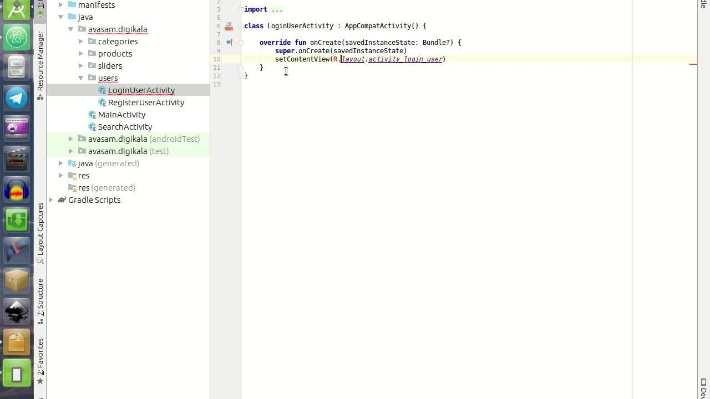710x399 pixels.
Task: Expand the avasam.digikala (androidTest) package
Action: click(71, 139)
